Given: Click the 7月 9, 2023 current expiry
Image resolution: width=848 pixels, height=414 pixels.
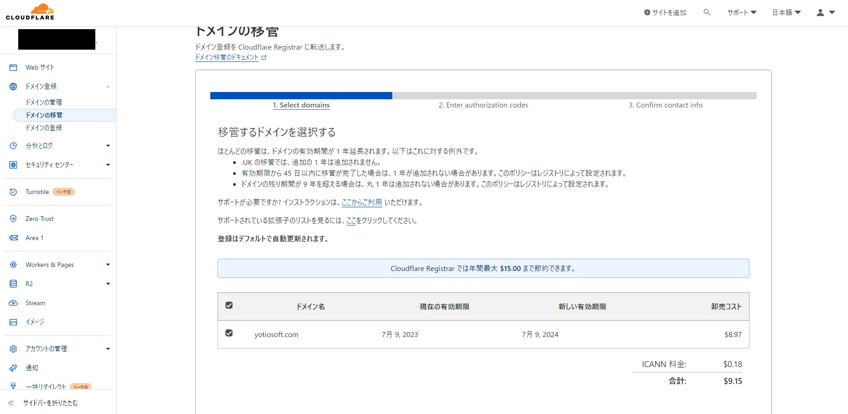Looking at the screenshot, I should tap(400, 335).
